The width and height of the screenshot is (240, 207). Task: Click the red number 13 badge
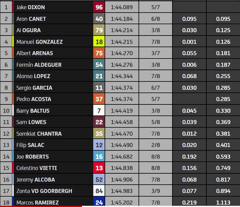pyautogui.click(x=99, y=168)
